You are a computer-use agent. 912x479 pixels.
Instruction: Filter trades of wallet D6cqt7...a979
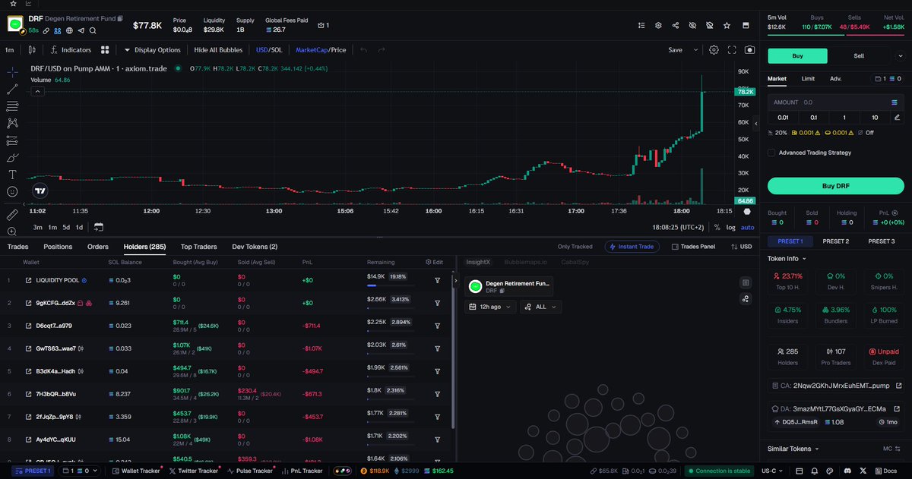(x=438, y=326)
